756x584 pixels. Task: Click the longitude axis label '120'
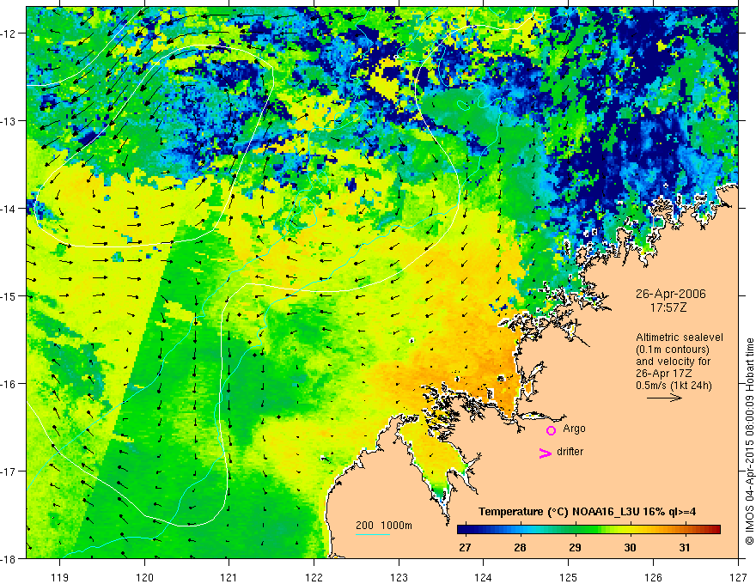pos(144,577)
